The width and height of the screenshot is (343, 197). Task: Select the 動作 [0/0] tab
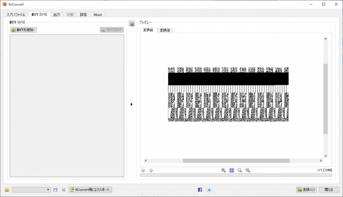pos(39,14)
